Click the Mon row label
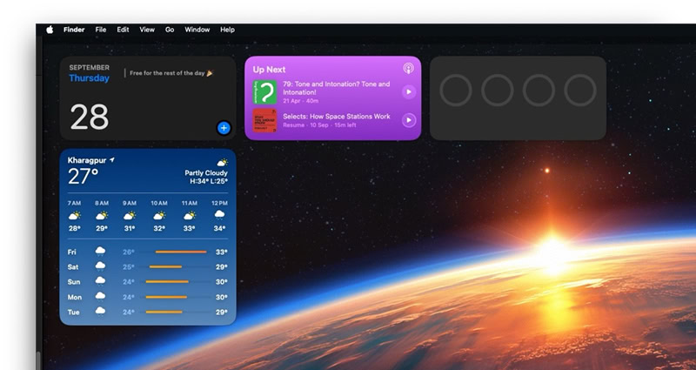Viewport: 696px width, 370px height. [75, 297]
